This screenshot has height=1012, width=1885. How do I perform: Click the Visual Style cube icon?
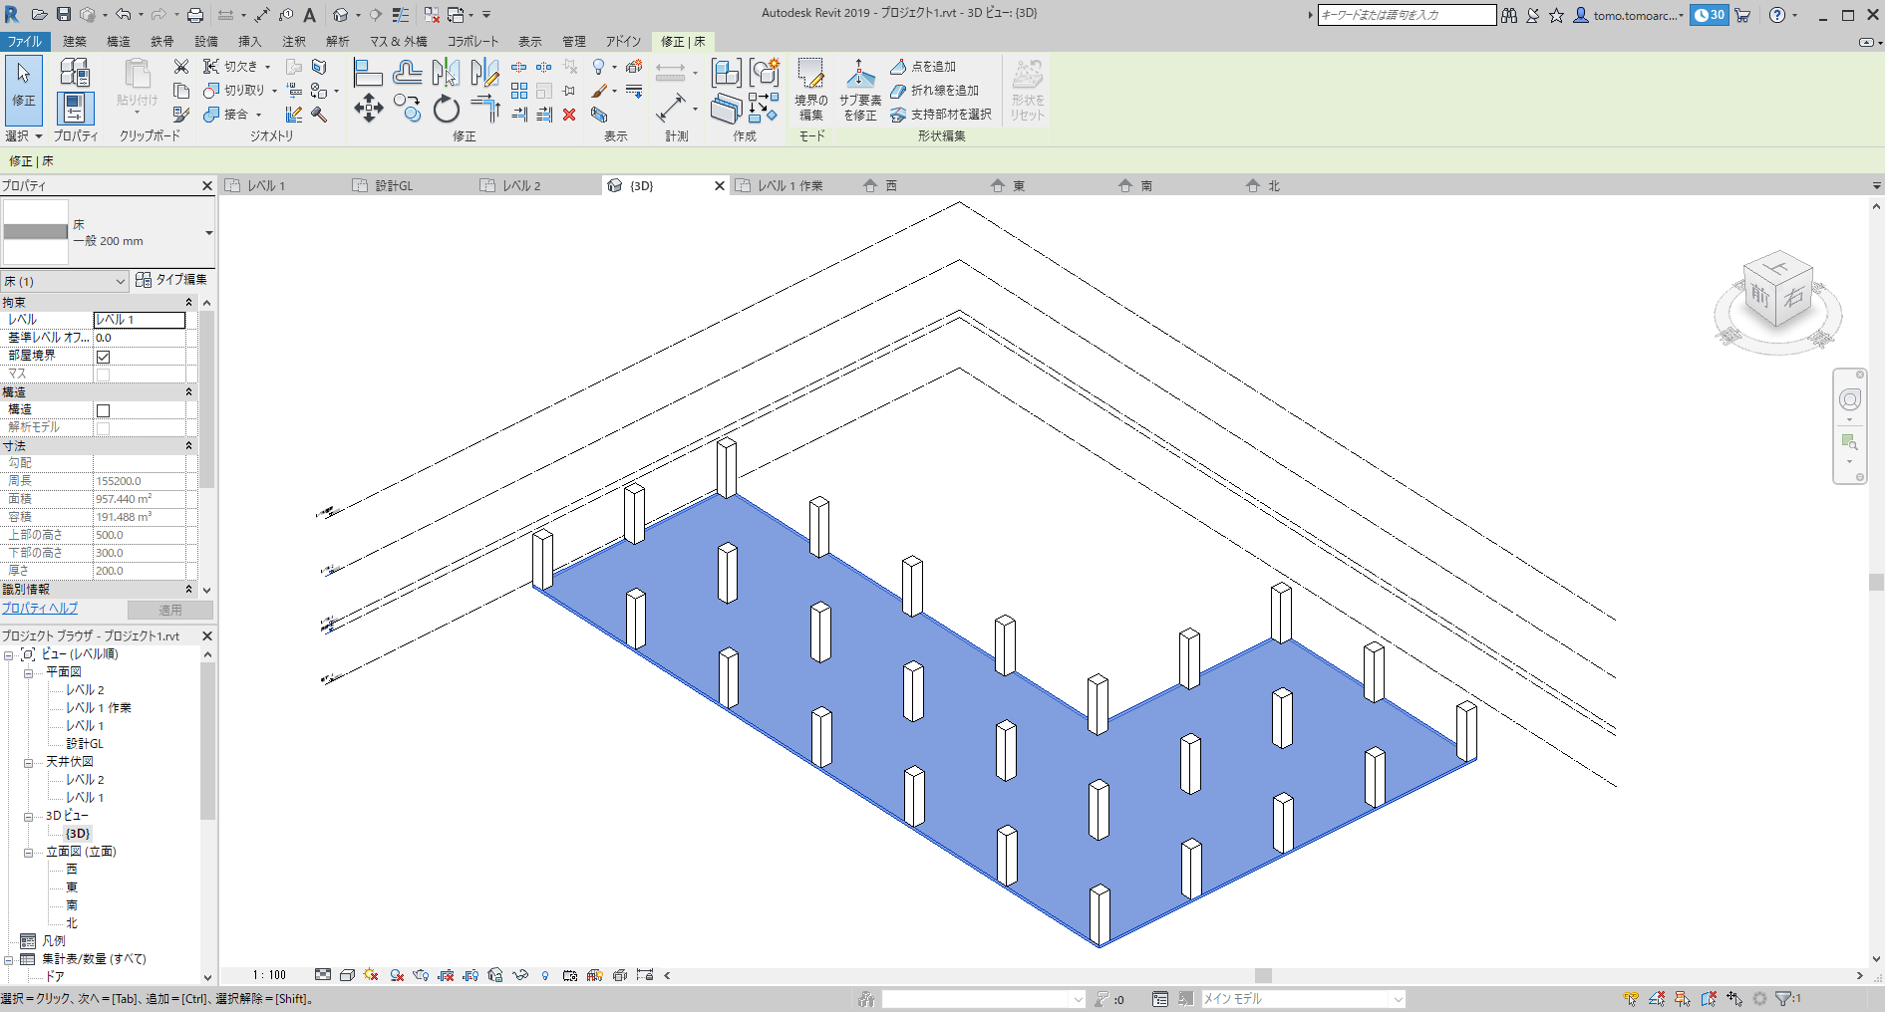coord(347,975)
